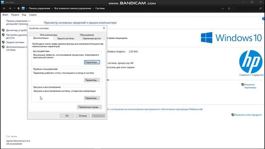The height and width of the screenshot is (149, 265).
Task: Go back with the back arrow
Action: pyautogui.click(x=4, y=8)
